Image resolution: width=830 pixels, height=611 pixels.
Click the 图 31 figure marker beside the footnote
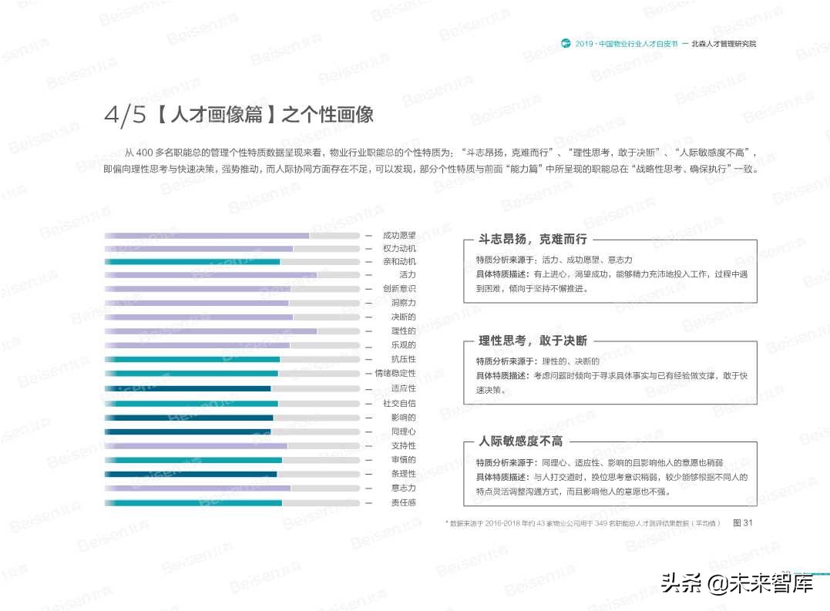tap(741, 522)
